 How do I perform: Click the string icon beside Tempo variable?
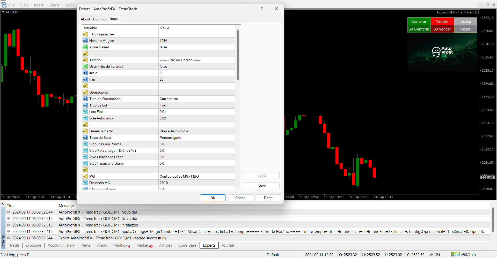coord(85,60)
